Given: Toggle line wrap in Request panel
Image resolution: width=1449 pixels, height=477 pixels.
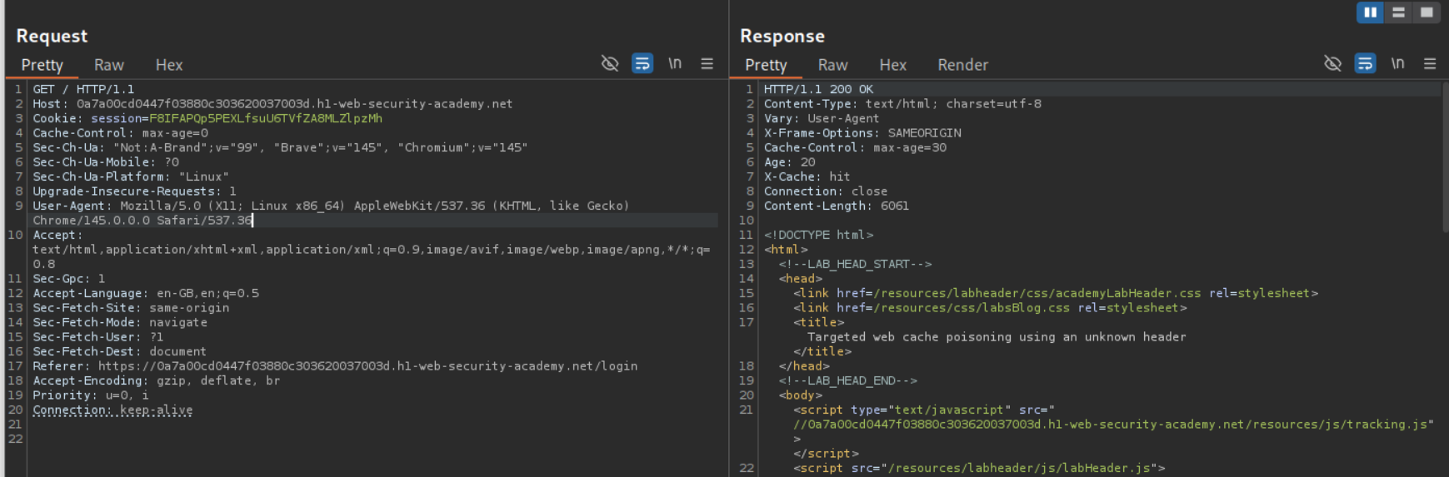Looking at the screenshot, I should 642,63.
